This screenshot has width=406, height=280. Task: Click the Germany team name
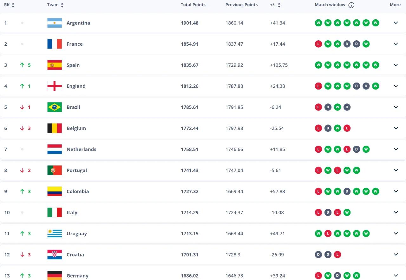coord(77,276)
